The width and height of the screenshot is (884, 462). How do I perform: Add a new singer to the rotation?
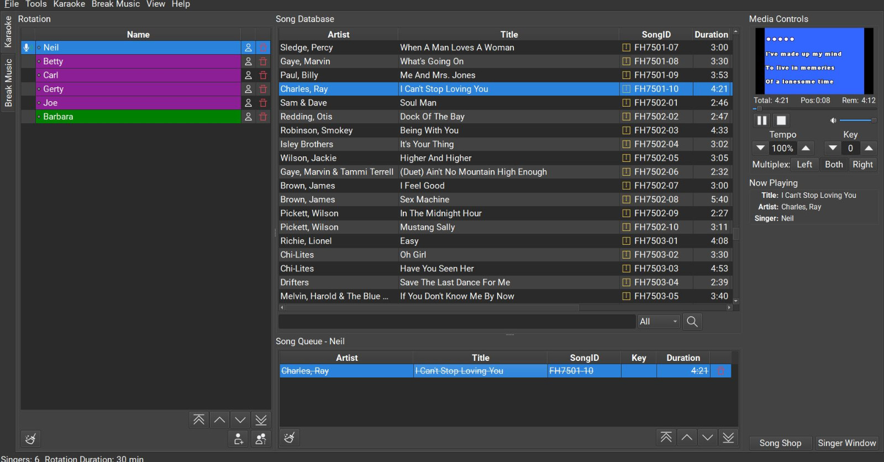238,439
